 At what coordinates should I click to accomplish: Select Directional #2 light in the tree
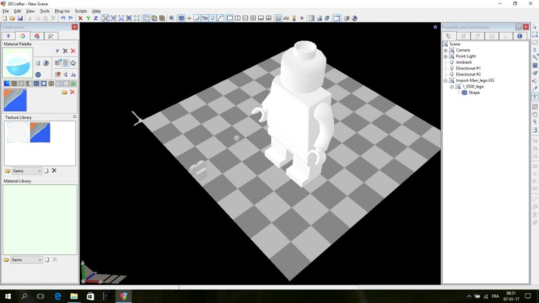468,75
